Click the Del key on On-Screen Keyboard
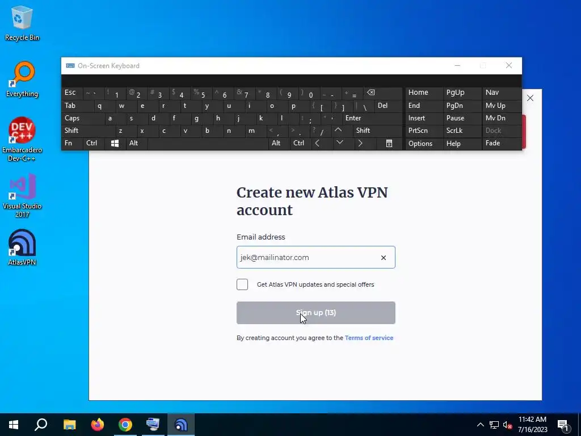This screenshot has height=436, width=581. [x=388, y=106]
